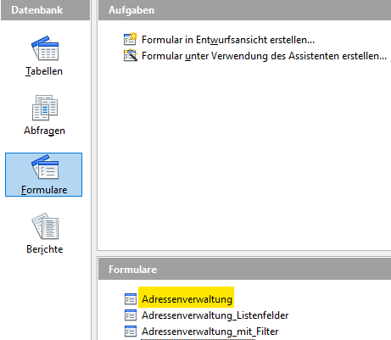This screenshot has width=391, height=340.
Task: Open the Tabellen section icon
Action: [45, 48]
